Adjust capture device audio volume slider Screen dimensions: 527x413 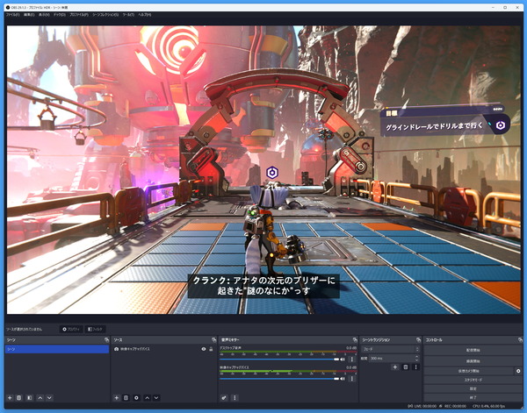[x=279, y=379]
